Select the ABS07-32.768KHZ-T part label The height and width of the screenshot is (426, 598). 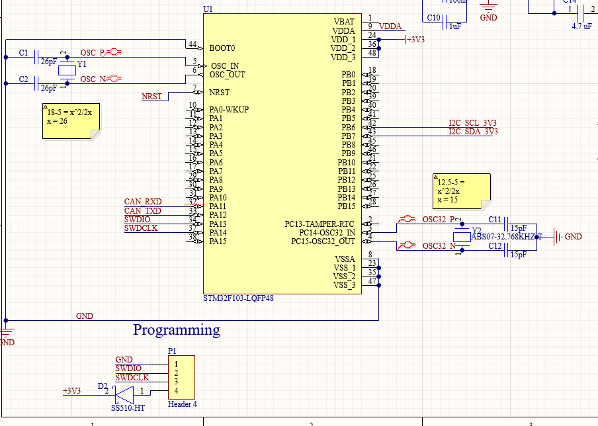507,236
